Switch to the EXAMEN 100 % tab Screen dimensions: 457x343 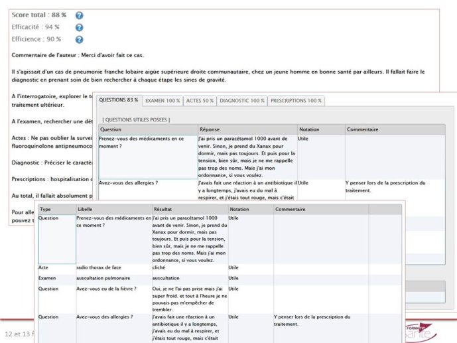pyautogui.click(x=163, y=101)
